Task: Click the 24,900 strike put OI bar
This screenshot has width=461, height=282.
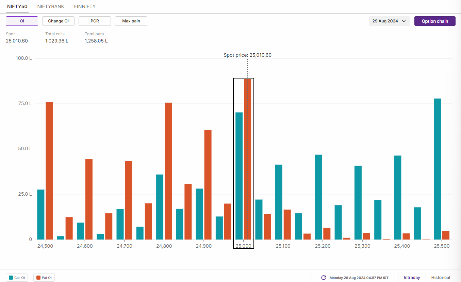Action: pos(208,184)
